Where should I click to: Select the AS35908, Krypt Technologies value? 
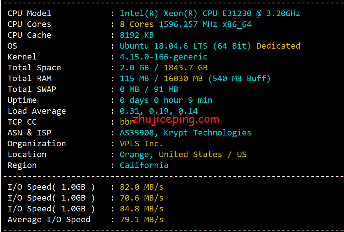(186, 133)
